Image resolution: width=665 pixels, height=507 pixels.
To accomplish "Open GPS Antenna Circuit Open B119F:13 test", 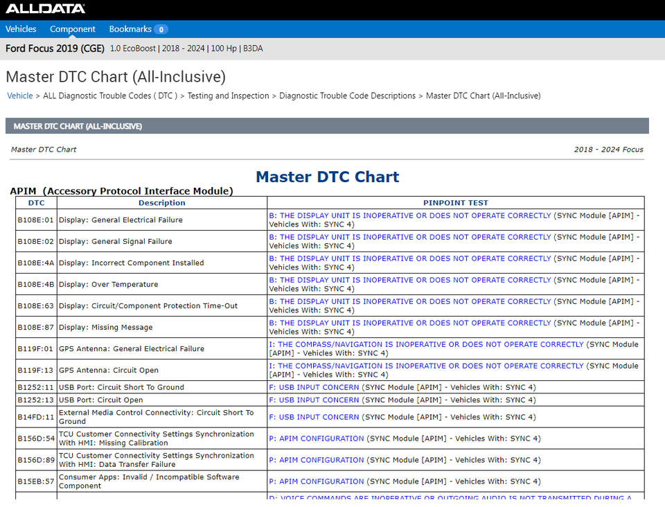I will coord(426,366).
